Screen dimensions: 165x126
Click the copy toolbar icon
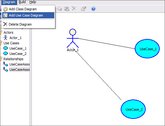click(x=59, y=9)
